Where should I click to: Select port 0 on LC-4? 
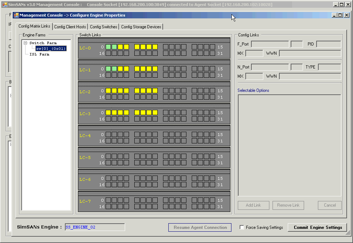(108, 135)
